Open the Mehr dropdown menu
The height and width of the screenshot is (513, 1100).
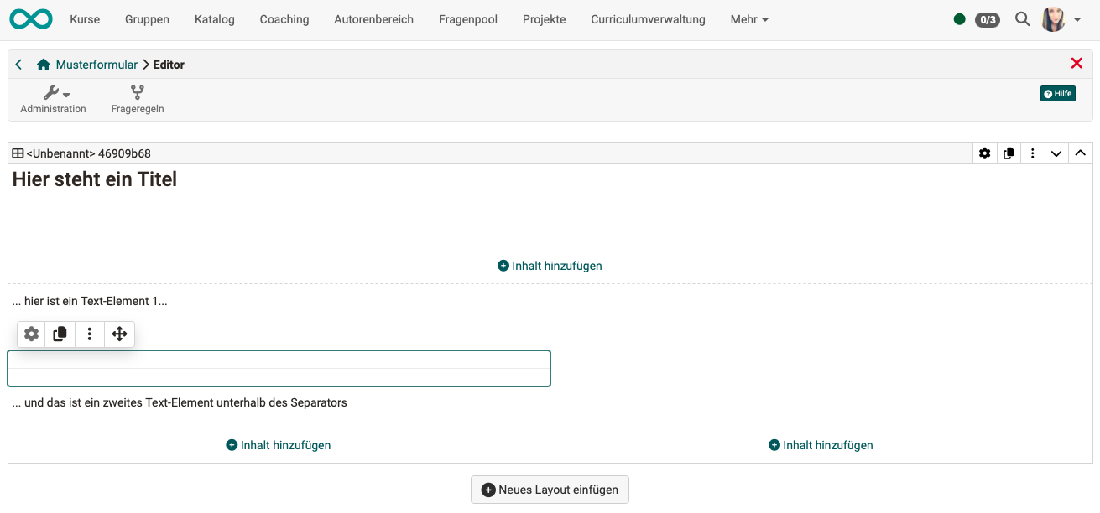[x=748, y=18]
